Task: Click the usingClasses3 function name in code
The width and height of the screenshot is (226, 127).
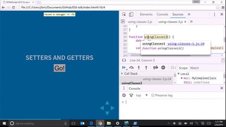Action: point(156,37)
